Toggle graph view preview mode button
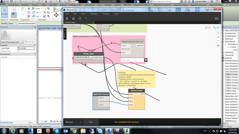The image size is (239, 134). [x=216, y=28]
